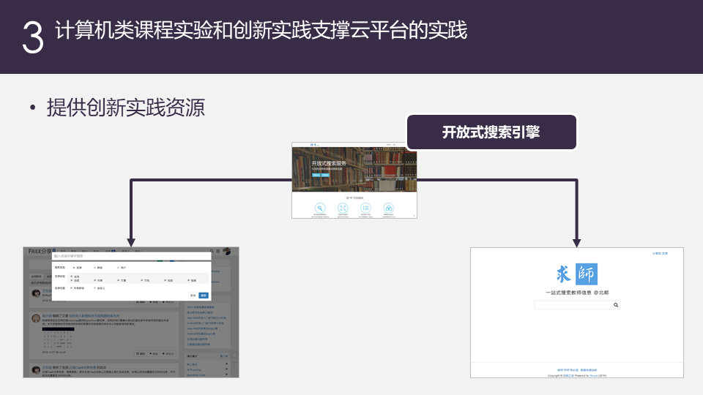The width and height of the screenshot is (703, 395).
Task: Click the 求師 calligraphy logo
Action: point(576,274)
